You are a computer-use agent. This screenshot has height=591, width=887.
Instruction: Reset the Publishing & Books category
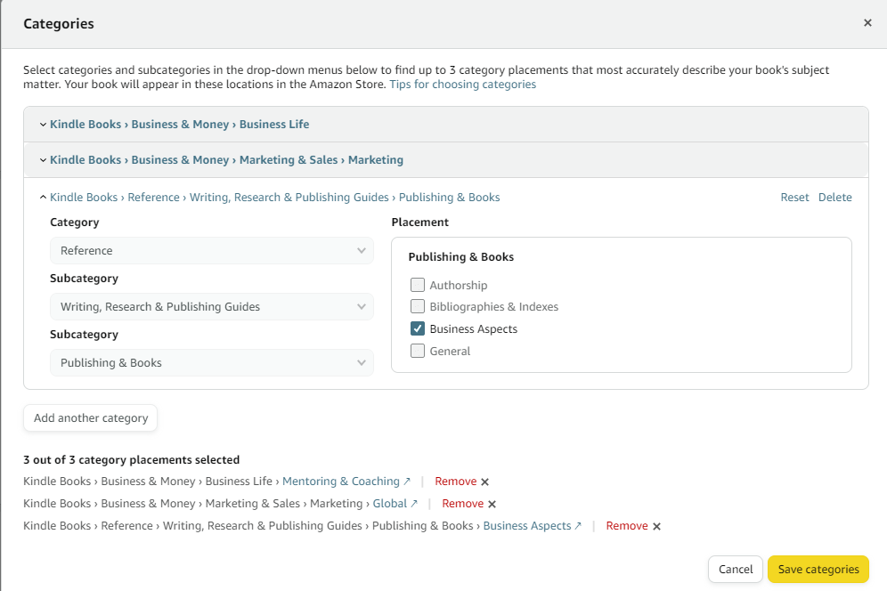click(794, 198)
